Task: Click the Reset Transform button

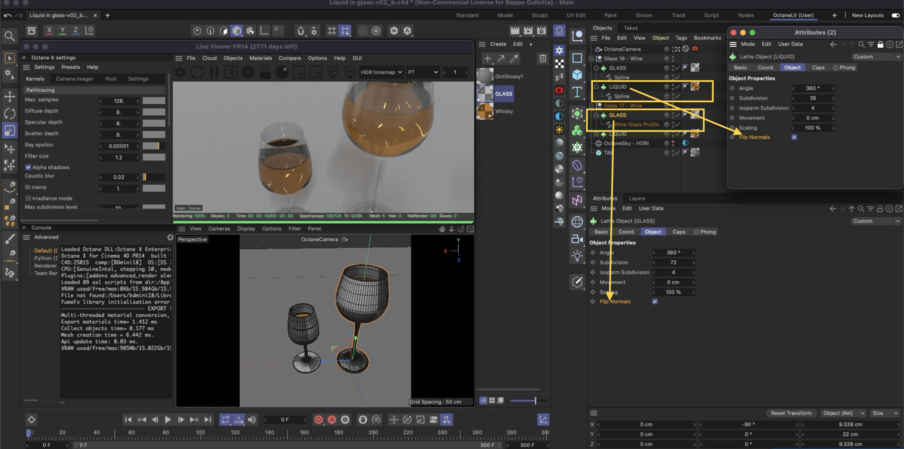Action: click(791, 413)
